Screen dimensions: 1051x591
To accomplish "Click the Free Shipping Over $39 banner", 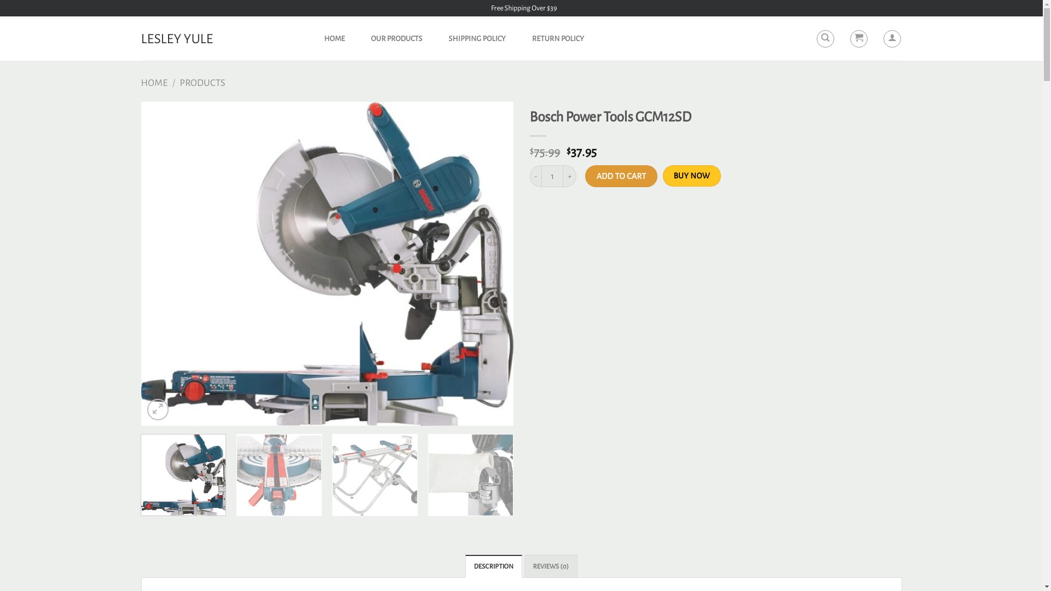I will point(524,8).
